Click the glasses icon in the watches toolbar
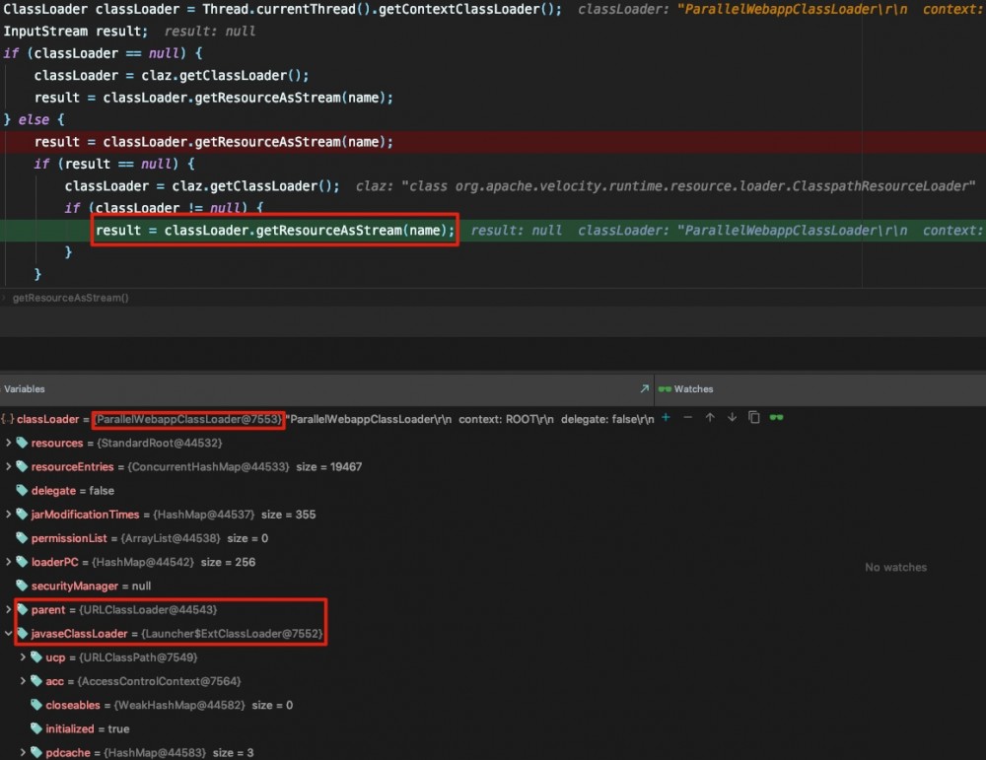This screenshot has height=760, width=986. (x=777, y=417)
